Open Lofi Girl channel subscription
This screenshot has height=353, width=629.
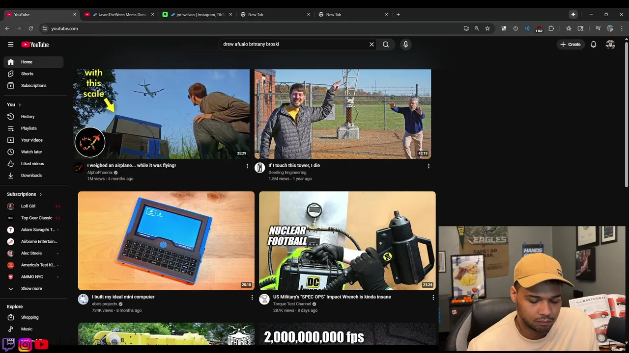point(33,206)
